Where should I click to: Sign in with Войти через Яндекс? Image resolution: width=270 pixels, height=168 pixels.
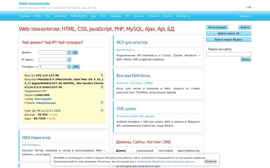pyautogui.click(x=229, y=40)
